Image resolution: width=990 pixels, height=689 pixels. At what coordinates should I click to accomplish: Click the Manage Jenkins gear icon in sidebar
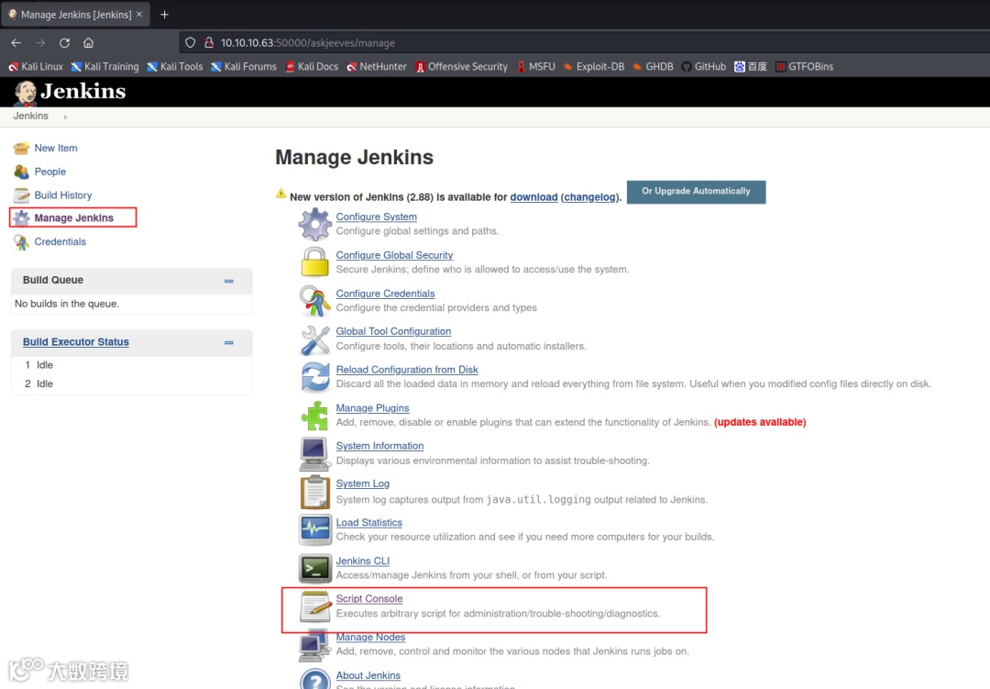pyautogui.click(x=21, y=218)
